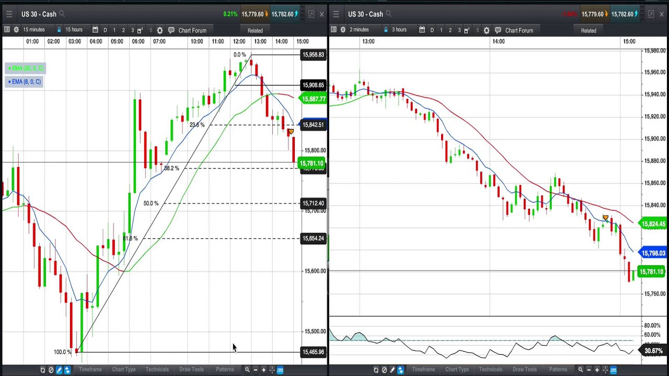Pop out the right chart window
Image resolution: width=669 pixels, height=376 pixels.
651,14
